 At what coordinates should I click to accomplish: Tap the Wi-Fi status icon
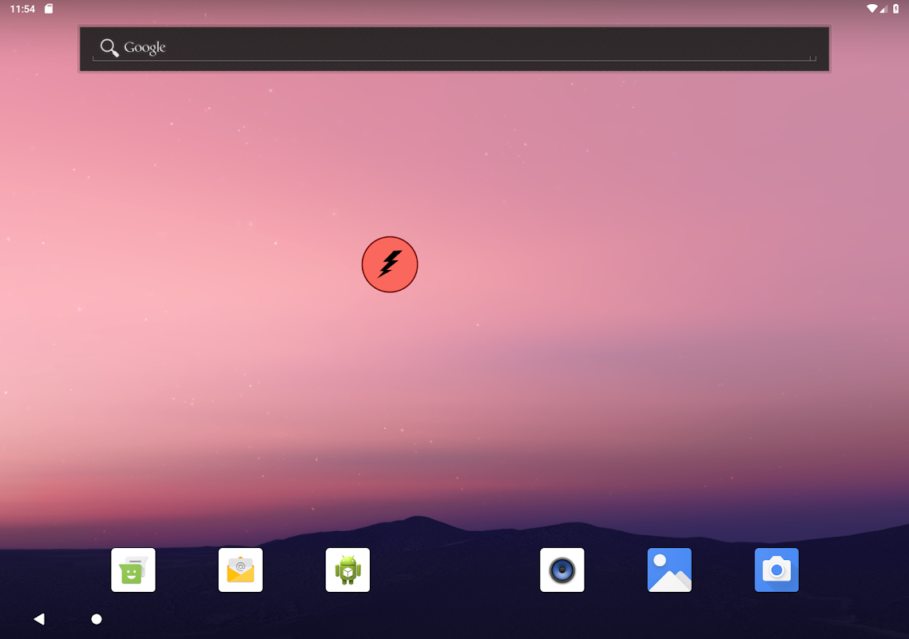872,9
